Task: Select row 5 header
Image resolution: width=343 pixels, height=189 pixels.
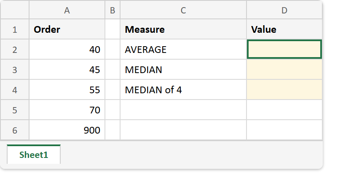Action: (15, 110)
